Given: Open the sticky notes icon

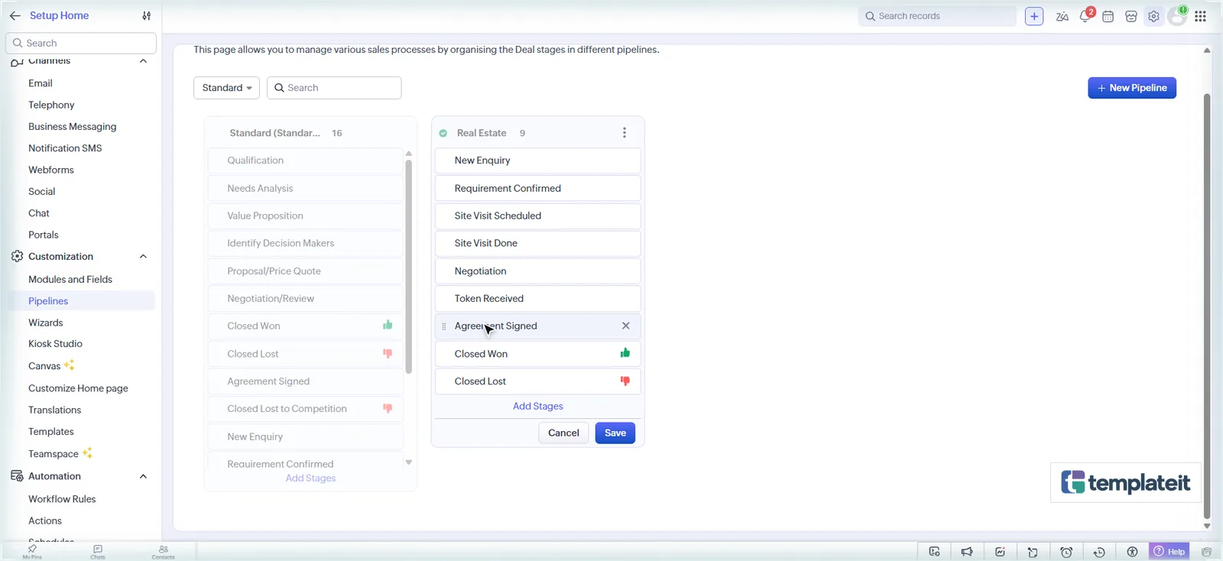Looking at the screenshot, I should (1033, 552).
